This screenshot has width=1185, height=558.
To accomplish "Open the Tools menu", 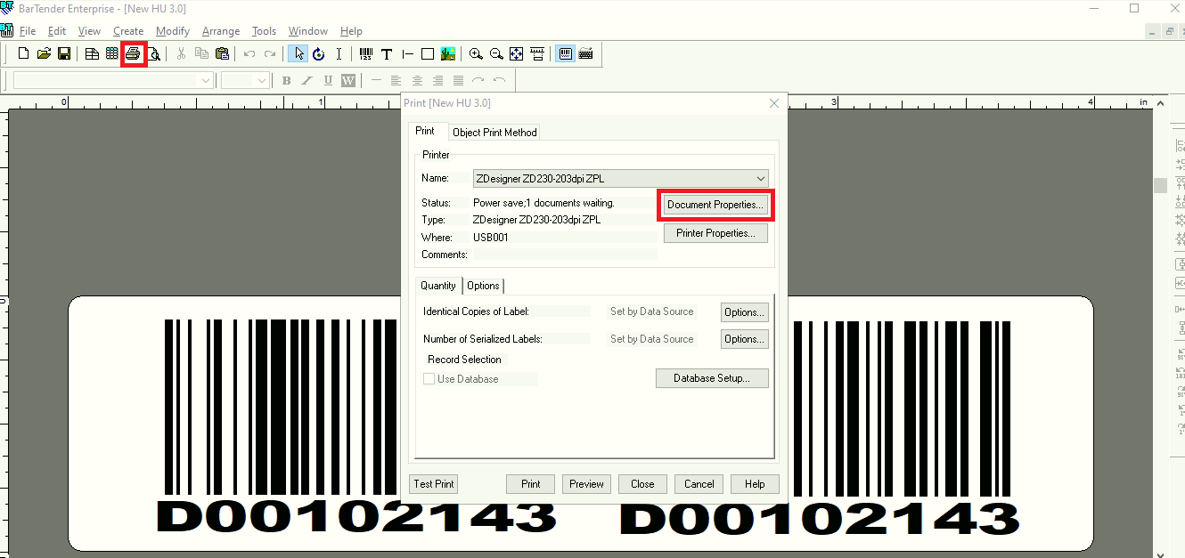I will [x=265, y=31].
